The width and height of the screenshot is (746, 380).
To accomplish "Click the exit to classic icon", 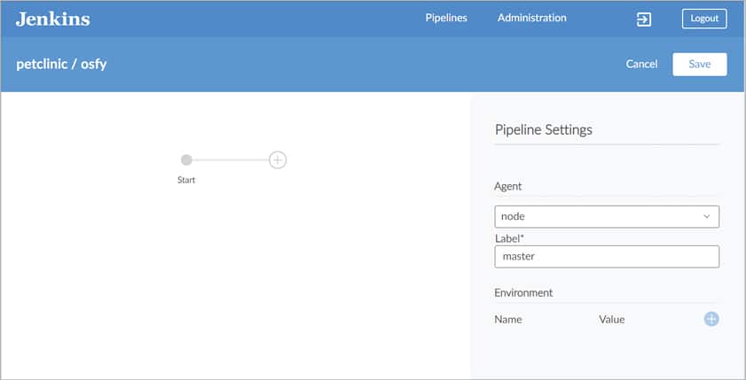I will point(644,19).
